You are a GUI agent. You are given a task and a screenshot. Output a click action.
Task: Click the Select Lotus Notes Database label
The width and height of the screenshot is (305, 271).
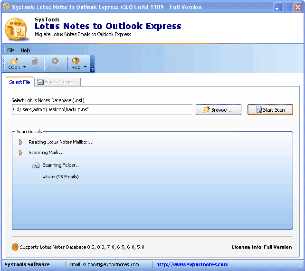[48, 100]
